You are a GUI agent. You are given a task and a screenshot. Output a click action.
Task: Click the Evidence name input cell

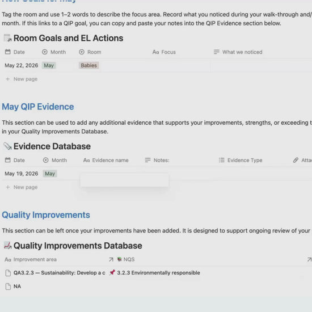125,180
